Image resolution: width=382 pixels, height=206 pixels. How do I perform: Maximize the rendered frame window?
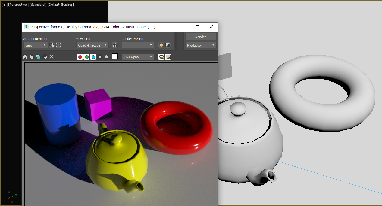(x=197, y=27)
